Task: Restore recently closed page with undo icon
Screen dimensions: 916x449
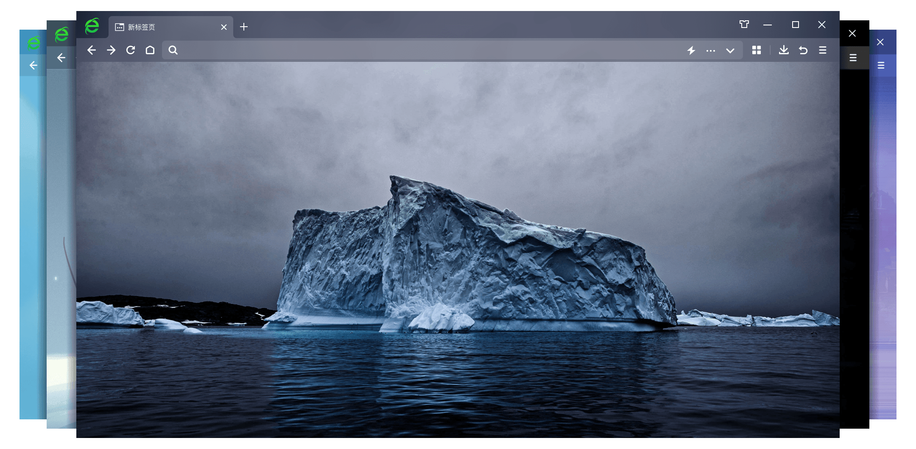Action: pos(803,50)
